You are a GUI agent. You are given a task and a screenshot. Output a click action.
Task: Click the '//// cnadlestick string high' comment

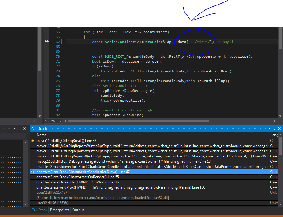point(122,110)
